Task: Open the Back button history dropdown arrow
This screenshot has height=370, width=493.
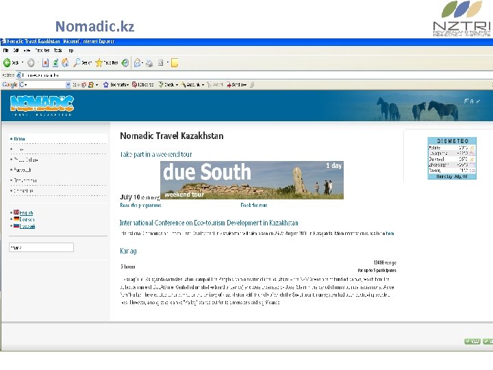Action: (23, 63)
